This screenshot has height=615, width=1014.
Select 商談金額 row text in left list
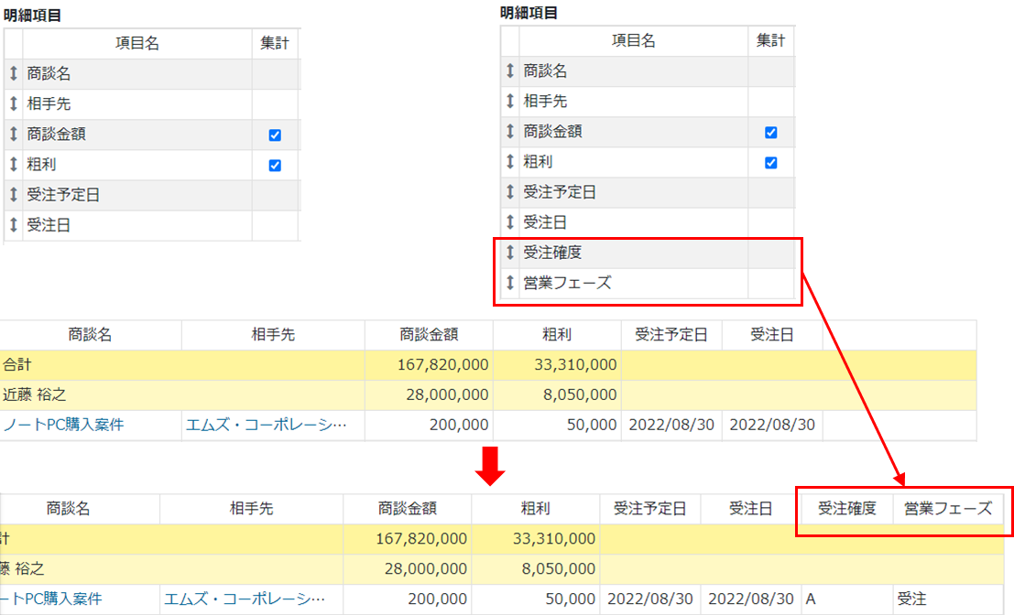(56, 135)
